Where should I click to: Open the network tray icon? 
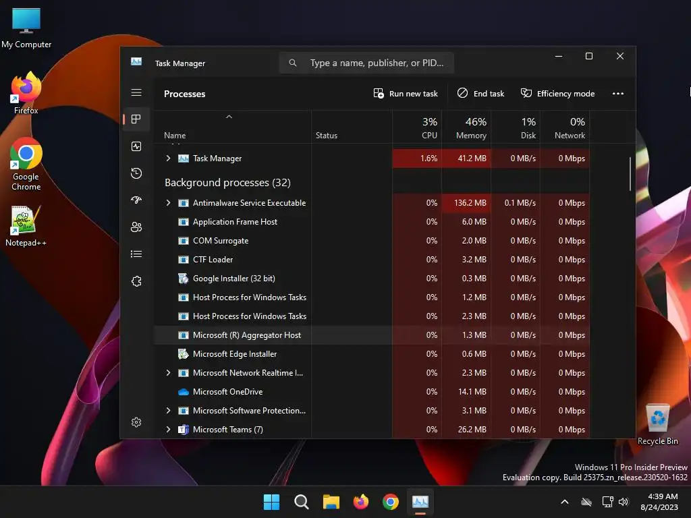[608, 502]
